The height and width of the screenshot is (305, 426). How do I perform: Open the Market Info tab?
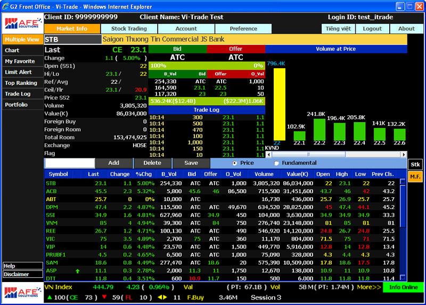point(72,29)
